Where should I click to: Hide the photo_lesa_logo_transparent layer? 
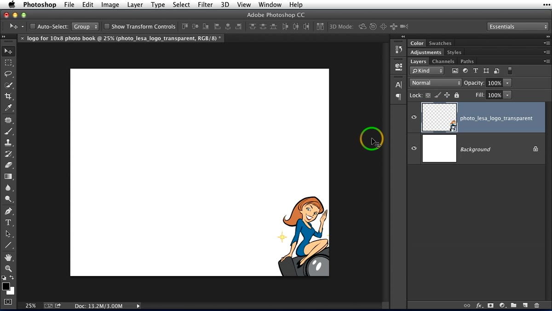coord(414,117)
